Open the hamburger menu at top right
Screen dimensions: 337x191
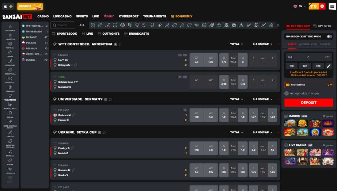pos(332,6)
